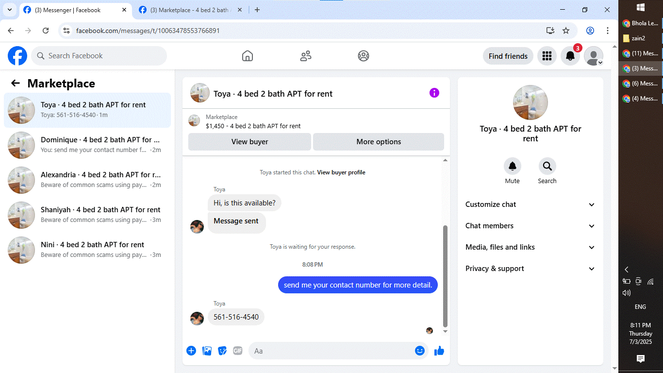Reload the page with browser refresh icon
663x373 pixels.
[x=46, y=31]
